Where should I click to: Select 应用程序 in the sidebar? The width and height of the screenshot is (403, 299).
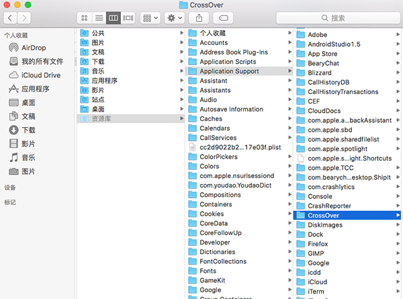pyautogui.click(x=36, y=89)
